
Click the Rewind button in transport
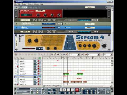[x=69, y=90]
